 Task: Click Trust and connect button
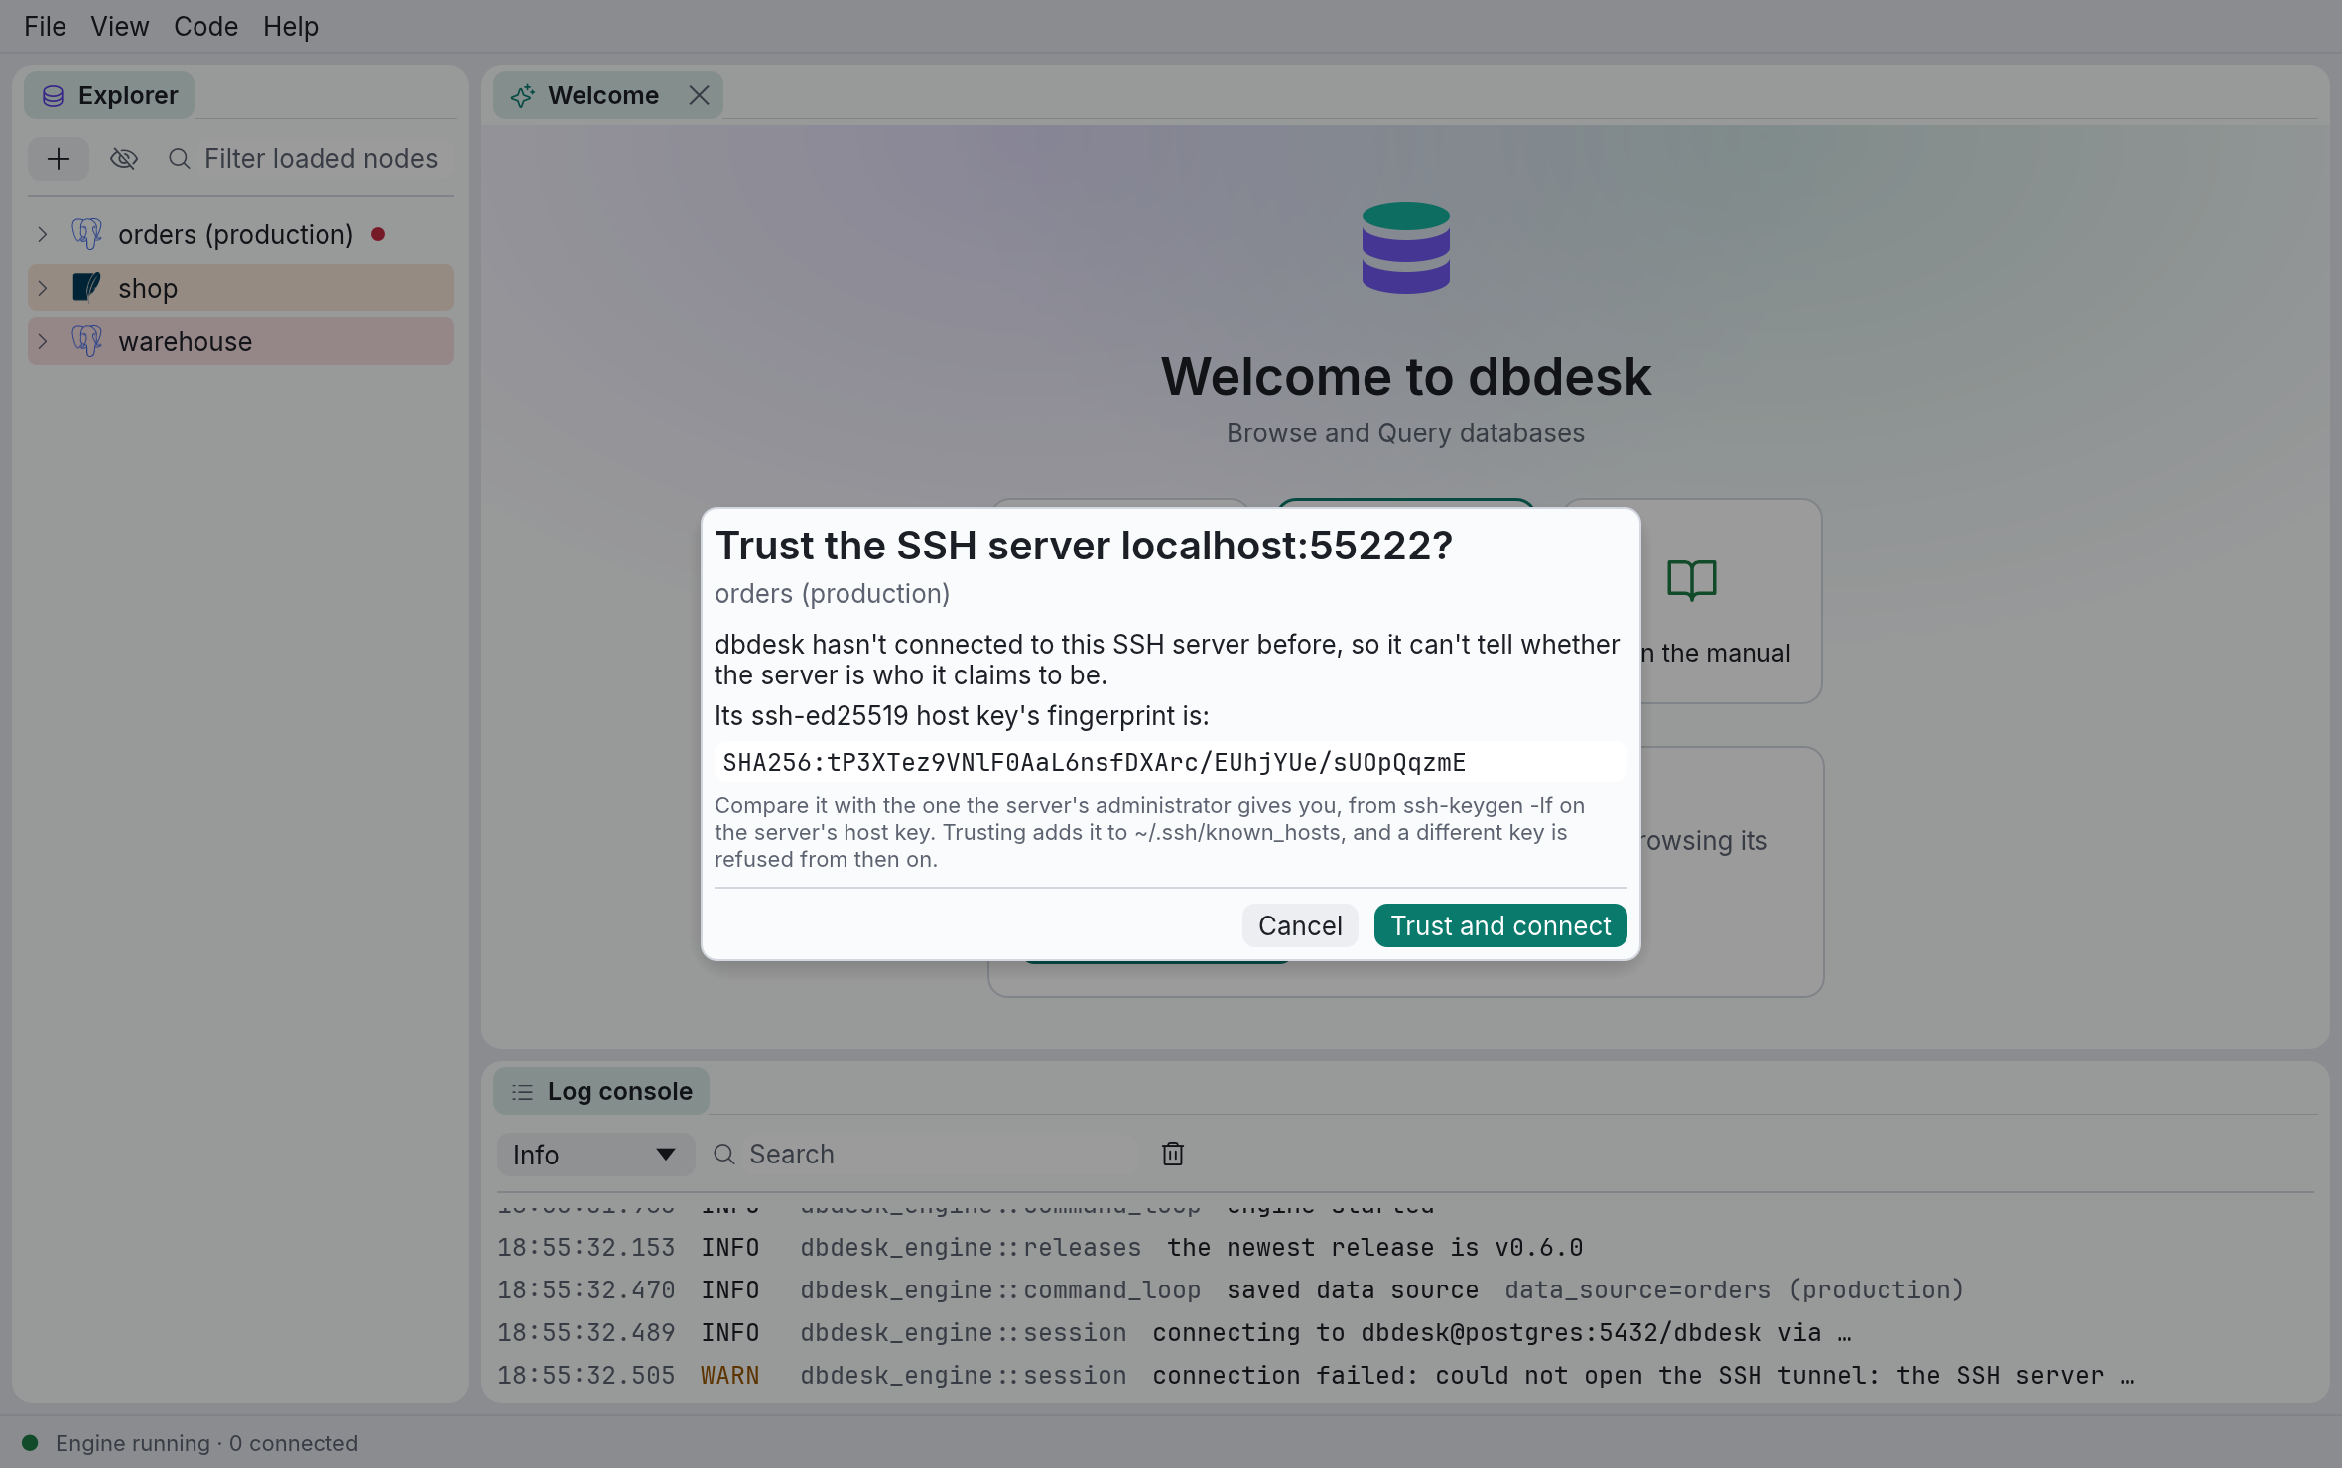1500,925
